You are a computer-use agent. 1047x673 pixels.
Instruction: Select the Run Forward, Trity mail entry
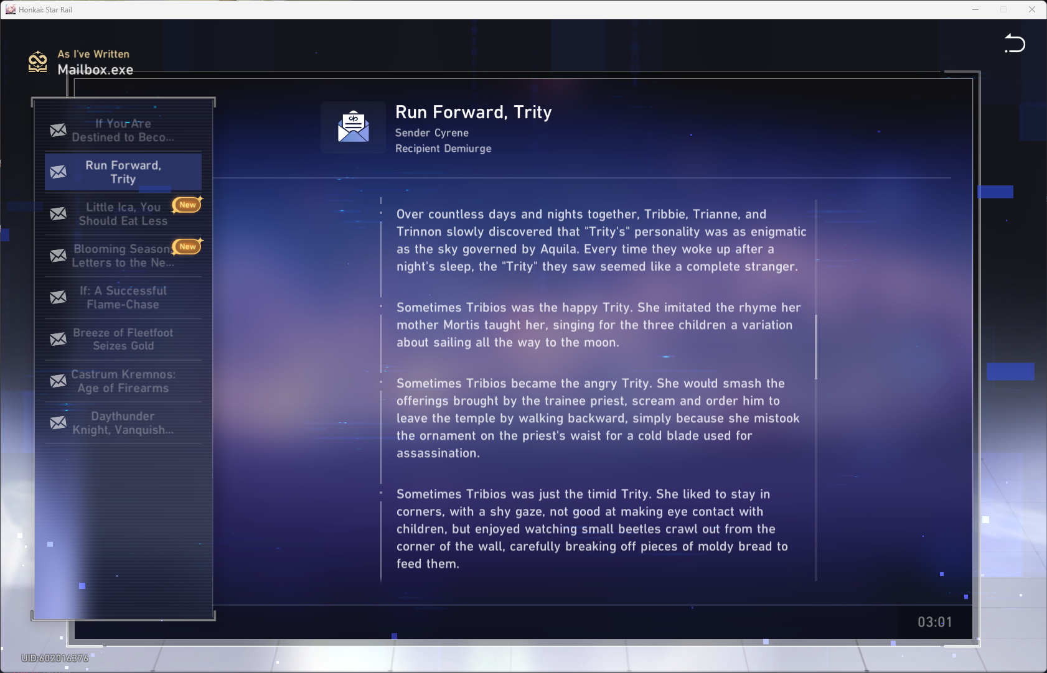pos(123,172)
